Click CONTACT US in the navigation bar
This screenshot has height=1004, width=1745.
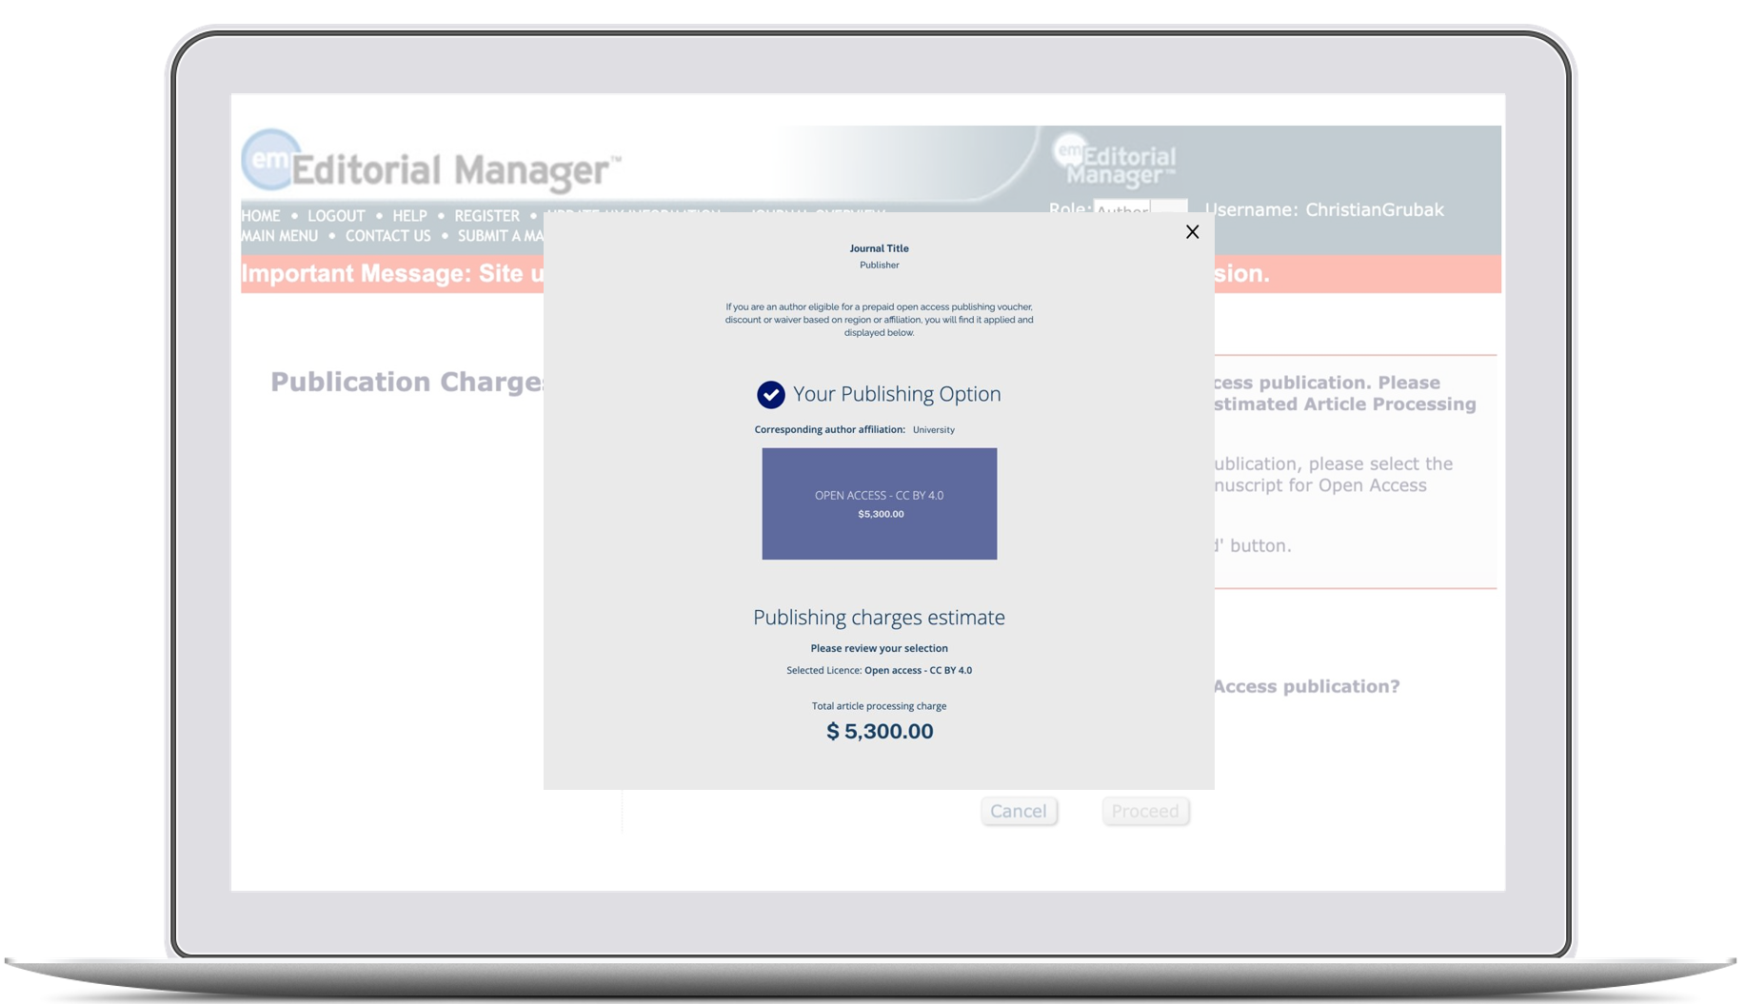[x=387, y=236]
